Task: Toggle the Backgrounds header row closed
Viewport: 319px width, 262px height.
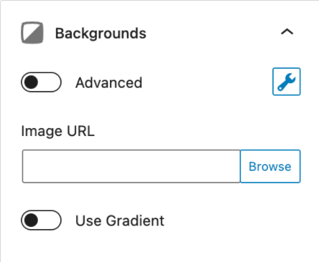Action: (x=158, y=33)
